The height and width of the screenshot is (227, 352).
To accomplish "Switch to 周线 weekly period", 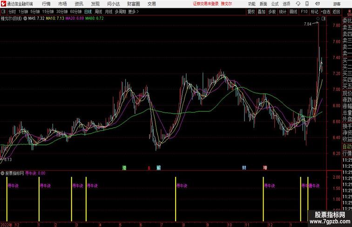I will pos(98,12).
